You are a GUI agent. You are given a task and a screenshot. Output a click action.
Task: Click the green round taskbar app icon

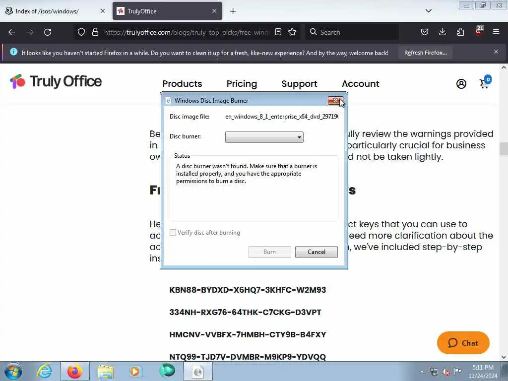tap(167, 371)
